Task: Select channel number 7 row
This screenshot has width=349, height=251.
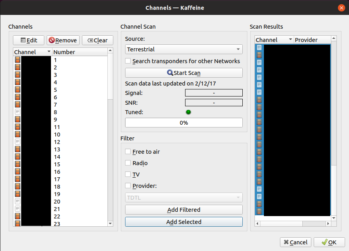Action: click(60, 104)
